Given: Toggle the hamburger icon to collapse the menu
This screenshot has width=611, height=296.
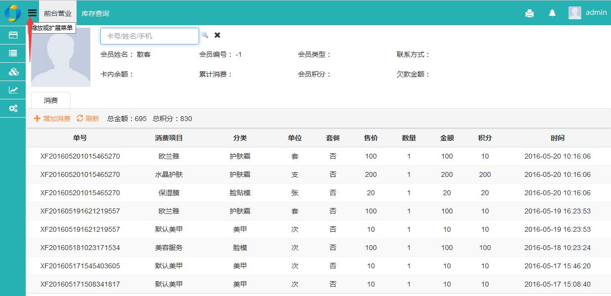Looking at the screenshot, I should [x=32, y=13].
